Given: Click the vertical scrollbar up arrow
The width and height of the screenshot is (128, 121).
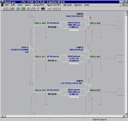Looking at the screenshot, I should click(x=126, y=12).
